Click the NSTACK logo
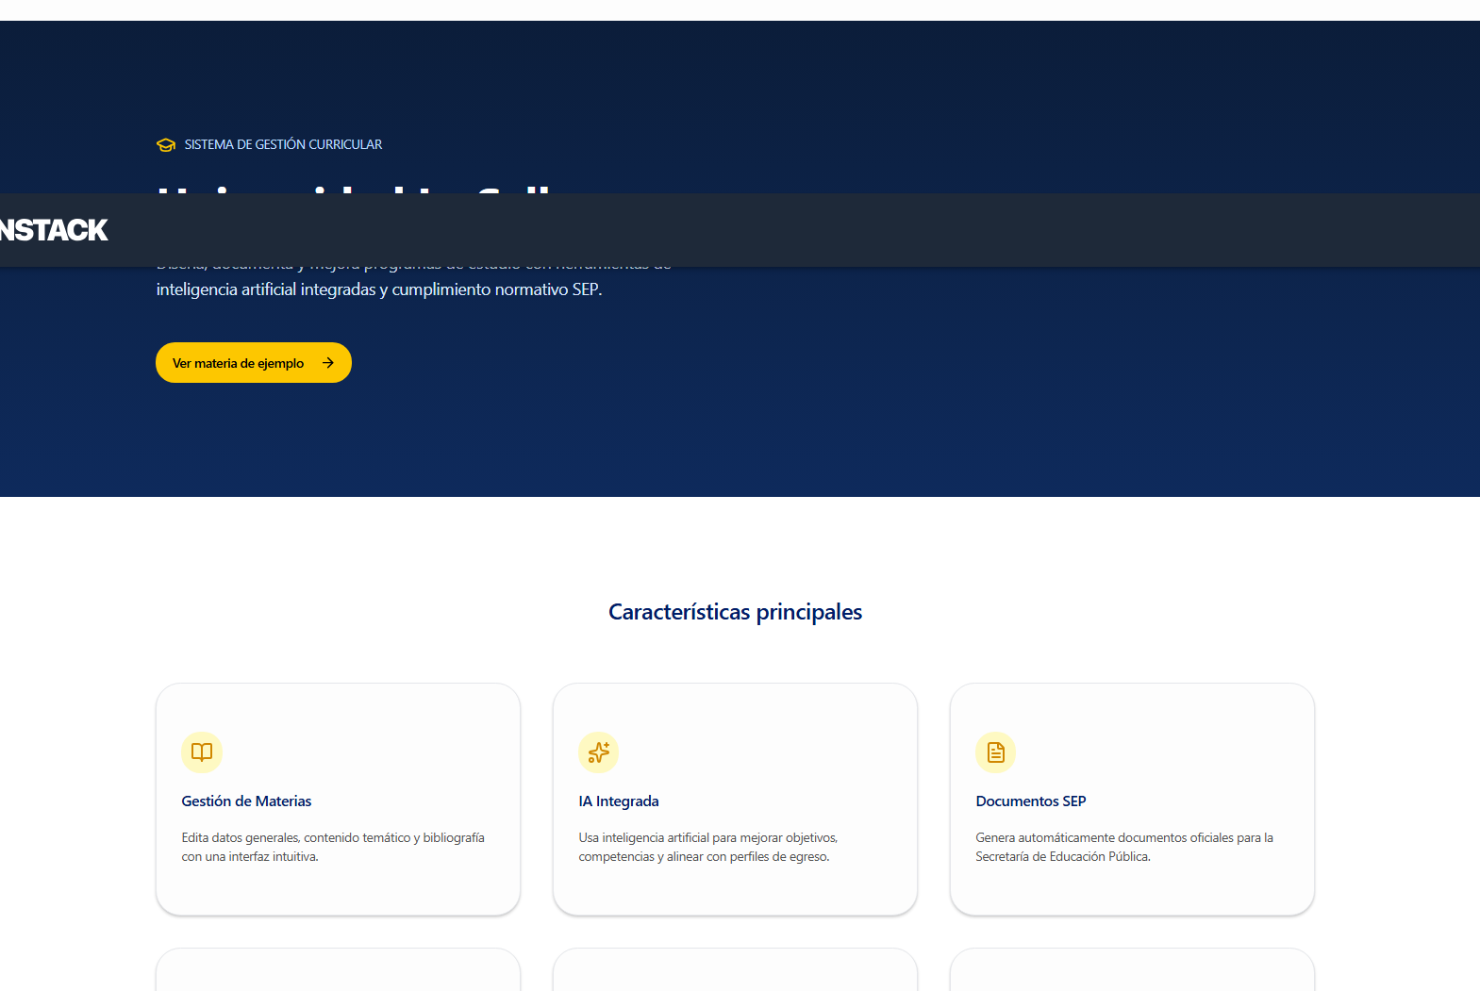Screen dimensions: 1480x991 click(54, 230)
